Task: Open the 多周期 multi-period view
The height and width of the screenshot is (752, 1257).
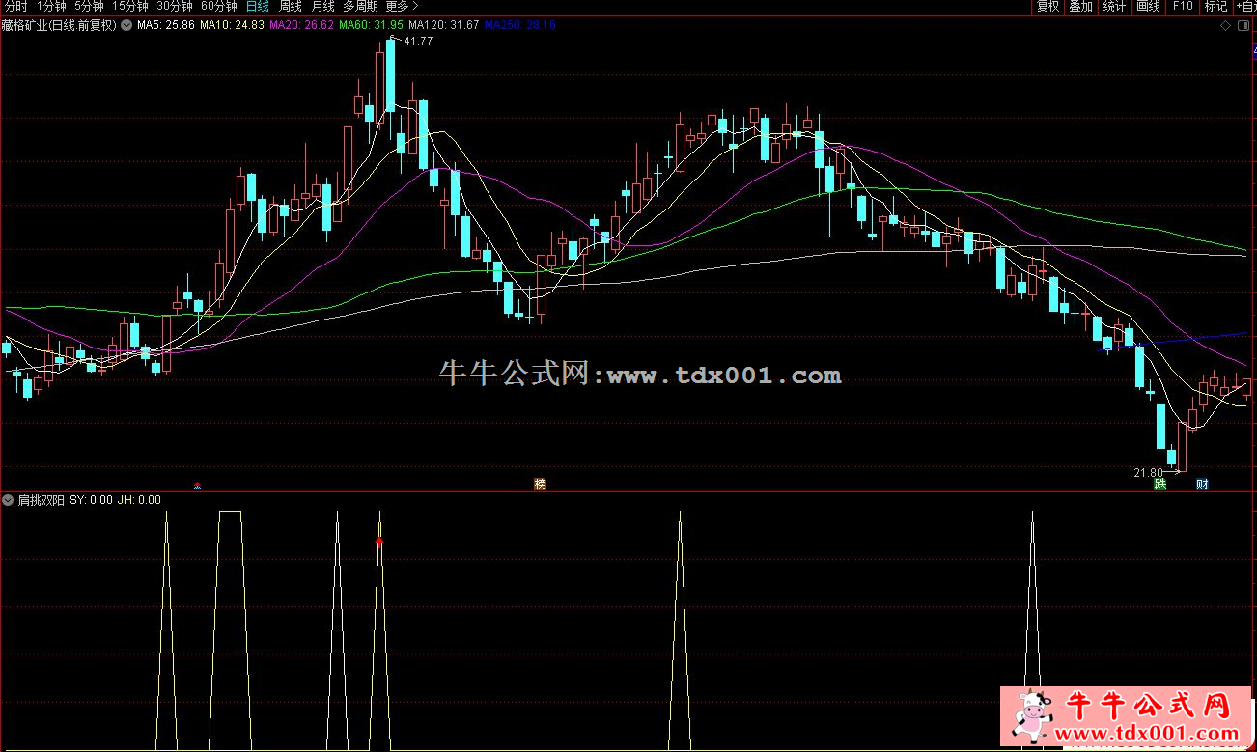Action: coord(361,6)
